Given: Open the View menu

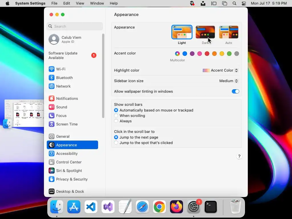Looking at the screenshot, I should pos(80,3).
